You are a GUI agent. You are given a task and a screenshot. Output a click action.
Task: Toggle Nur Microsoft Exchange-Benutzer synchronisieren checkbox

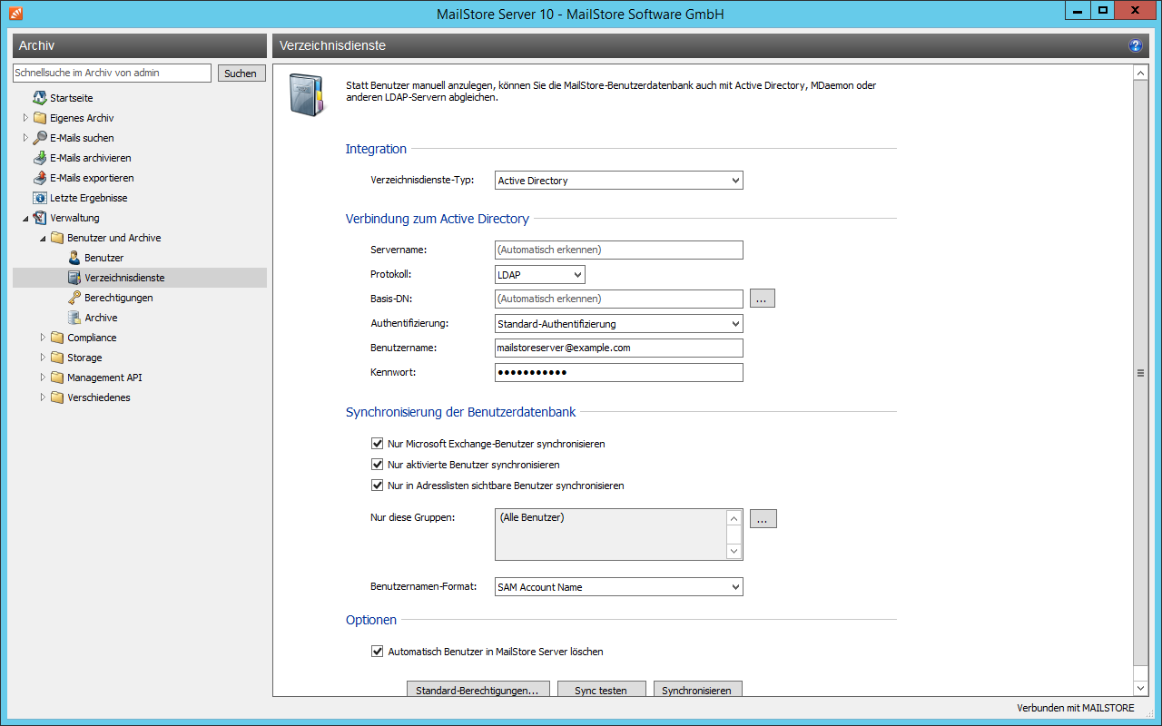click(x=378, y=444)
